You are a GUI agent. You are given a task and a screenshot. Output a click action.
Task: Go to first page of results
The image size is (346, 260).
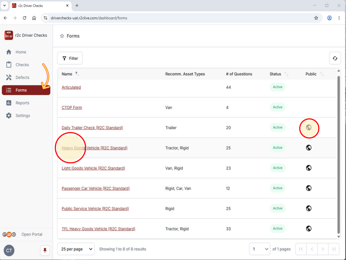click(x=301, y=249)
